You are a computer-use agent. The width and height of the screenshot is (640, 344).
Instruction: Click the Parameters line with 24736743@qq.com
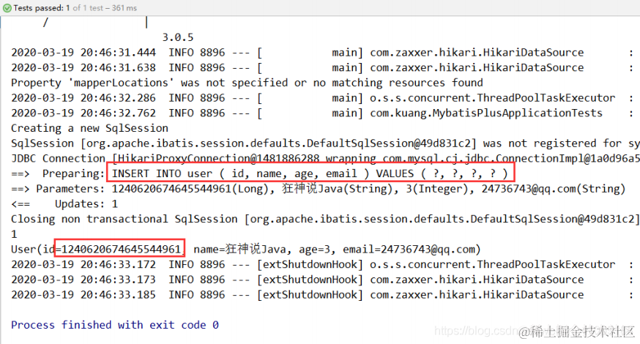(x=318, y=189)
